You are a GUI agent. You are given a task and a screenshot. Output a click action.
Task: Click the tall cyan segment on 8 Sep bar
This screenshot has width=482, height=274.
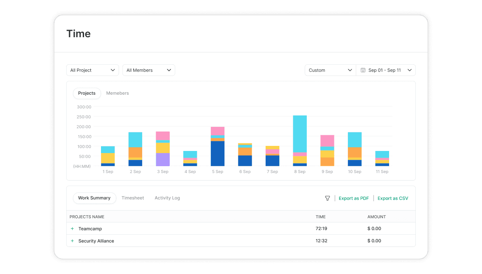300,133
